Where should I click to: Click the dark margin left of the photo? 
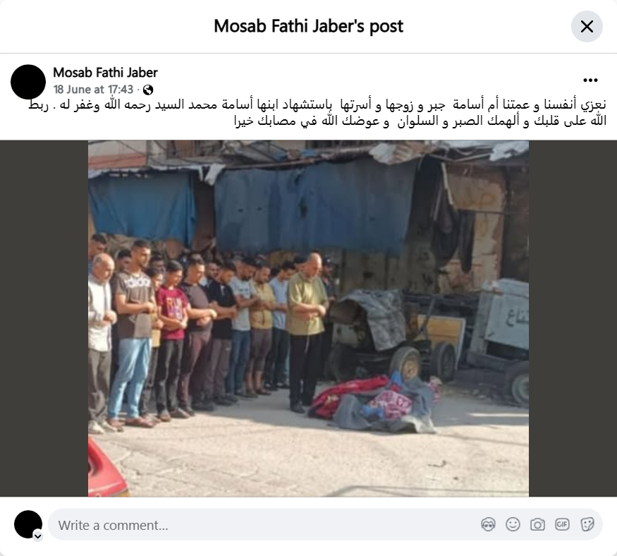point(44,318)
